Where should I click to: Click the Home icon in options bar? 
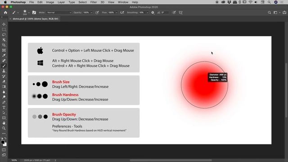5,13
